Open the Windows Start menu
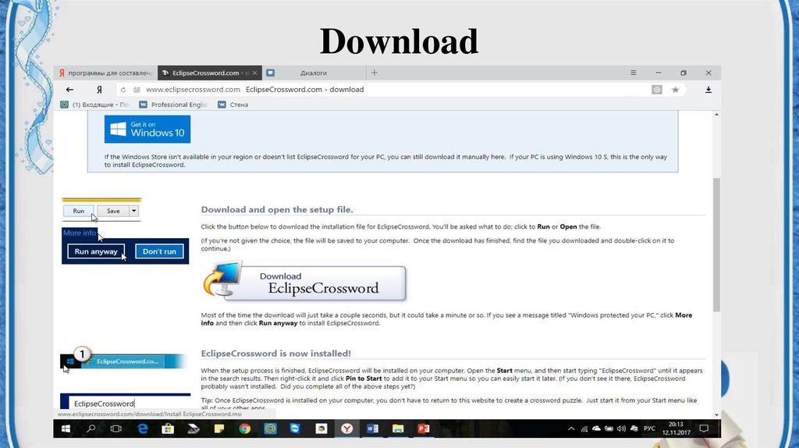The width and height of the screenshot is (799, 448). (66, 428)
